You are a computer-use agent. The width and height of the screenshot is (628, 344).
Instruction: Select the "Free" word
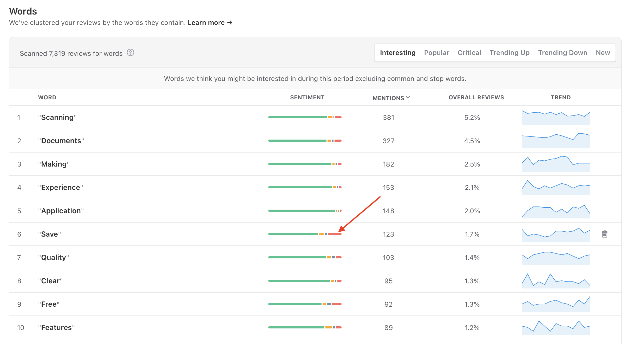49,304
